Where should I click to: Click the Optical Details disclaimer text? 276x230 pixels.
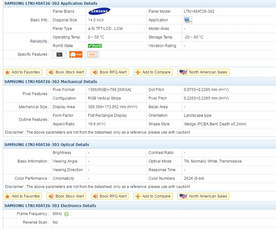[98, 187]
